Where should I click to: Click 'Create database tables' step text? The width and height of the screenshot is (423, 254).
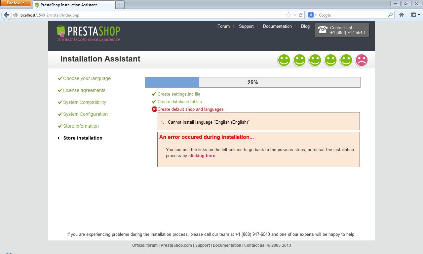179,102
